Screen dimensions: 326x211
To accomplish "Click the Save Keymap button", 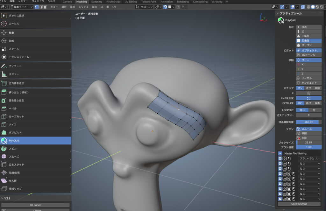I will [x=300, y=204].
